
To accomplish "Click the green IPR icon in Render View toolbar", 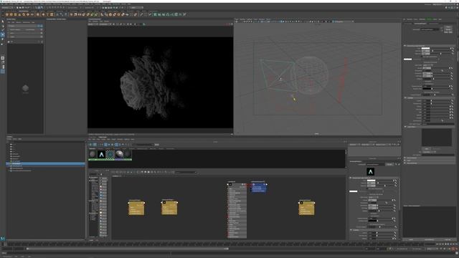I will pos(143,24).
